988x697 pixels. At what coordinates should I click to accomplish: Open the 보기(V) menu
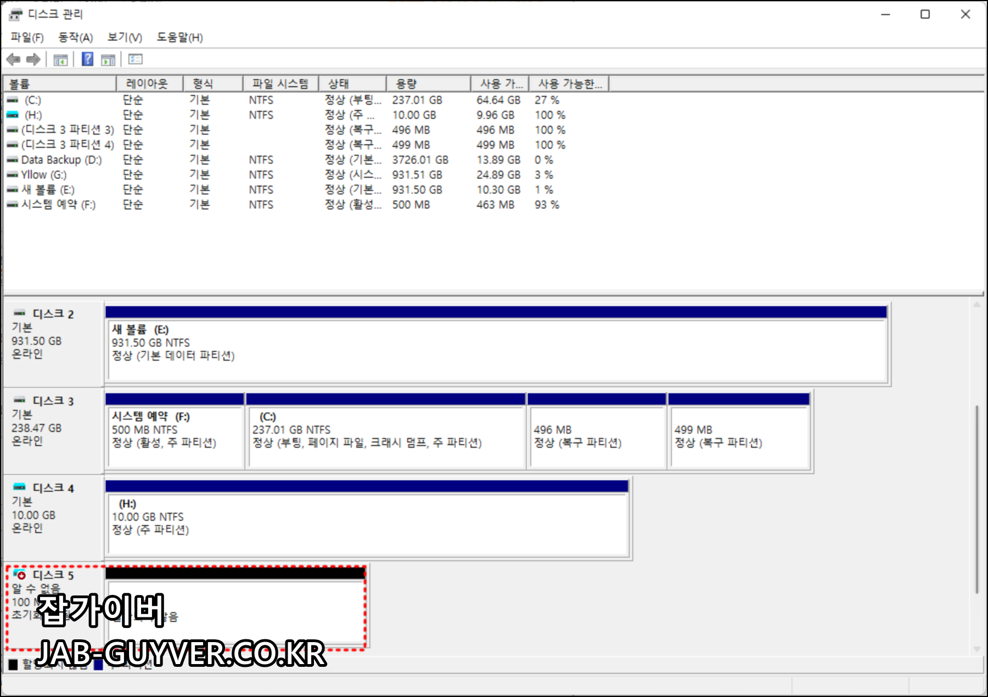point(125,37)
